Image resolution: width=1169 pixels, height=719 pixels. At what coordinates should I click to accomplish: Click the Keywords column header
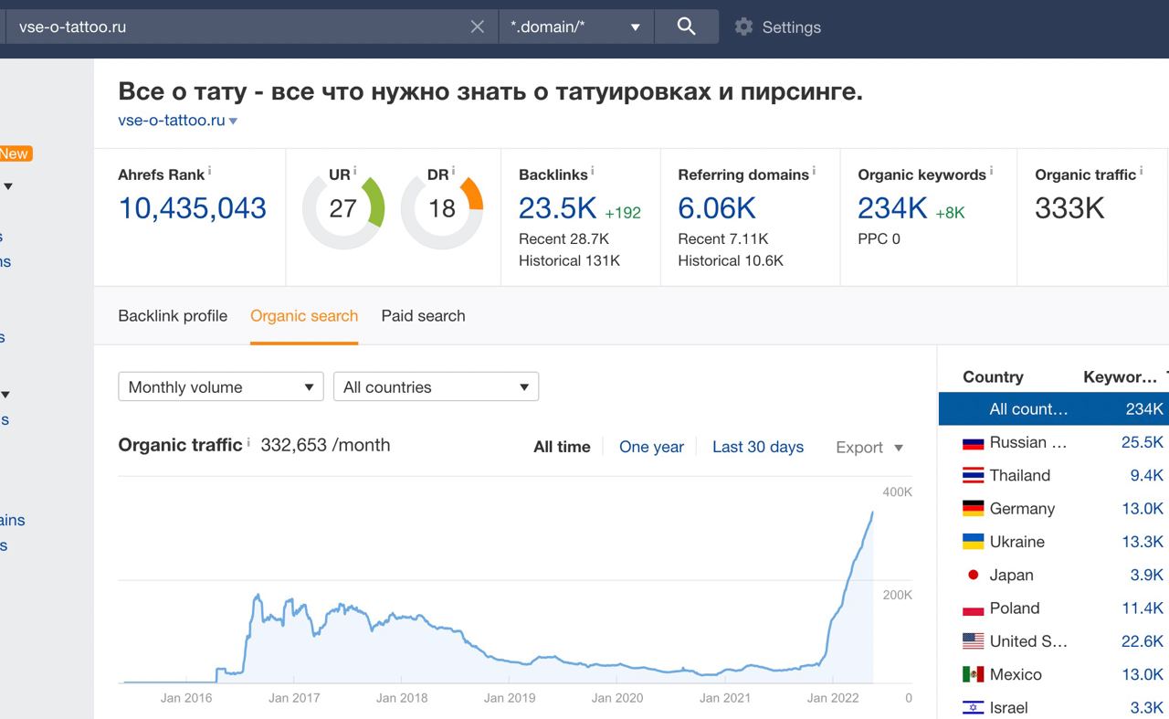pyautogui.click(x=1120, y=377)
